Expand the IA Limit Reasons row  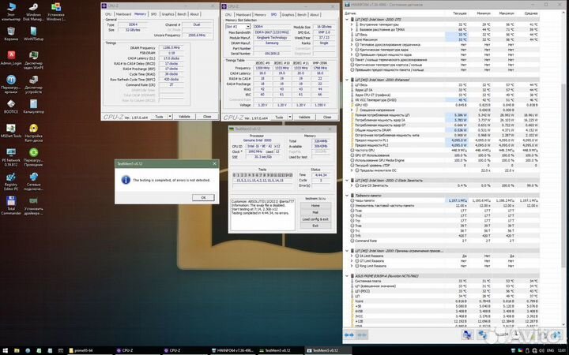point(352,256)
